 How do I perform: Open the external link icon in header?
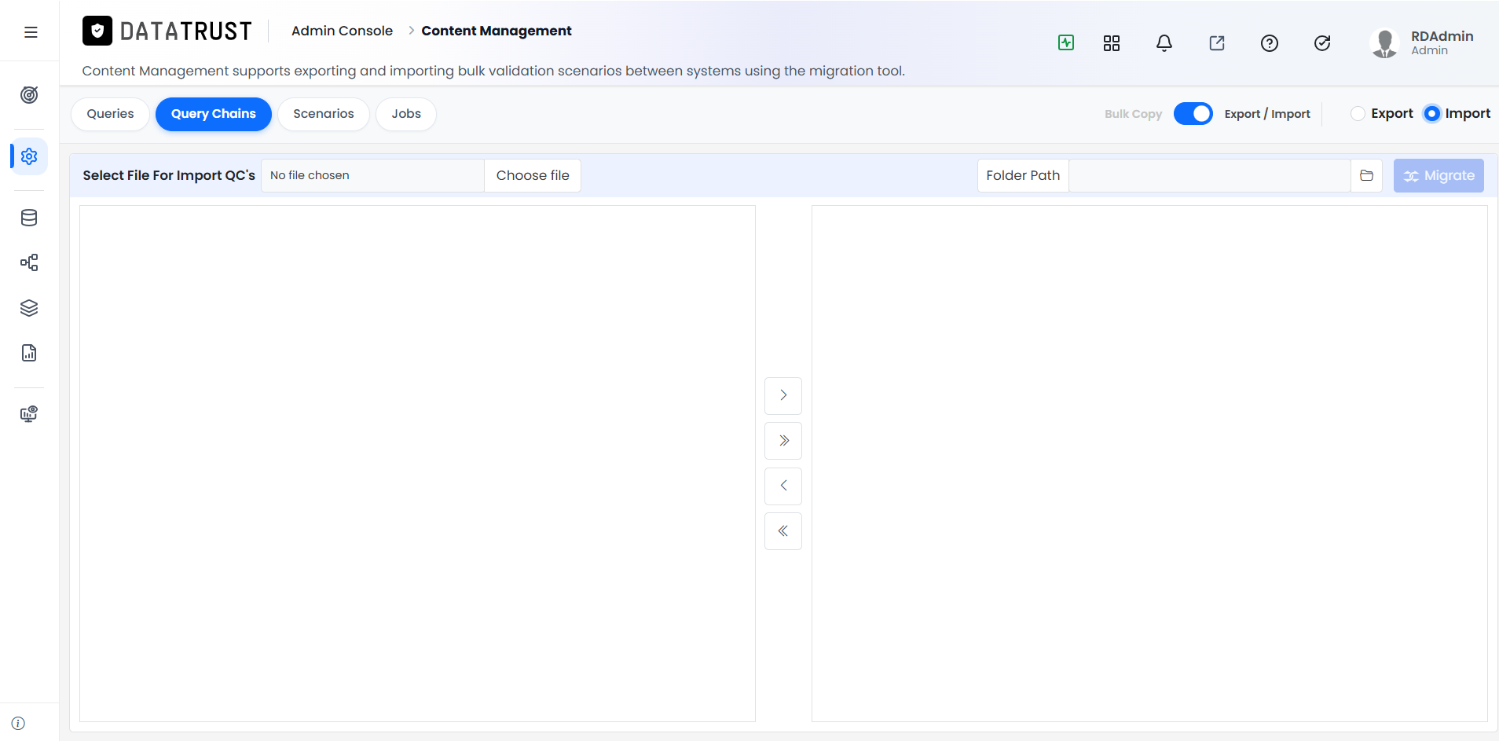[1217, 43]
